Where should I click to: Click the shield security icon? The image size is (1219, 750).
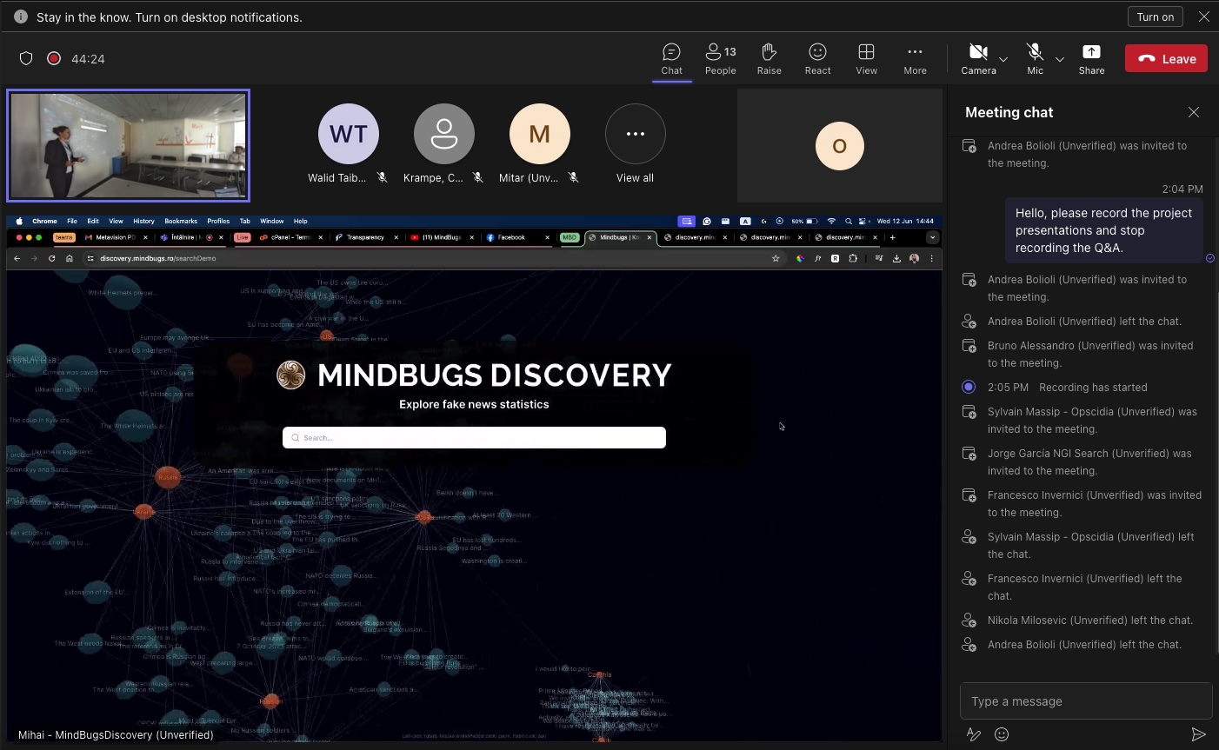tap(26, 58)
